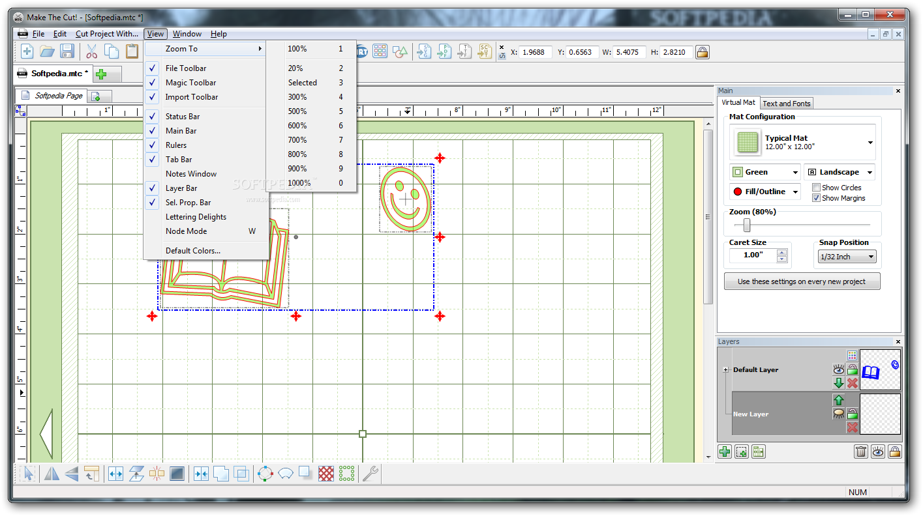Add a new project tab with green plus
Viewport: 923px width, 516px height.
coord(101,74)
